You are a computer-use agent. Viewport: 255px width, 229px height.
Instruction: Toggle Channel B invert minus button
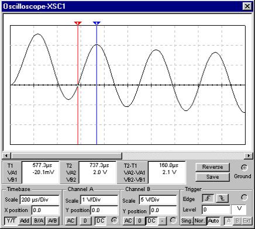(162, 221)
